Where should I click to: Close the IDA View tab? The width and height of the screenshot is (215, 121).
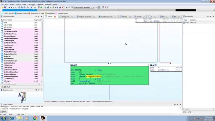tap(55, 16)
